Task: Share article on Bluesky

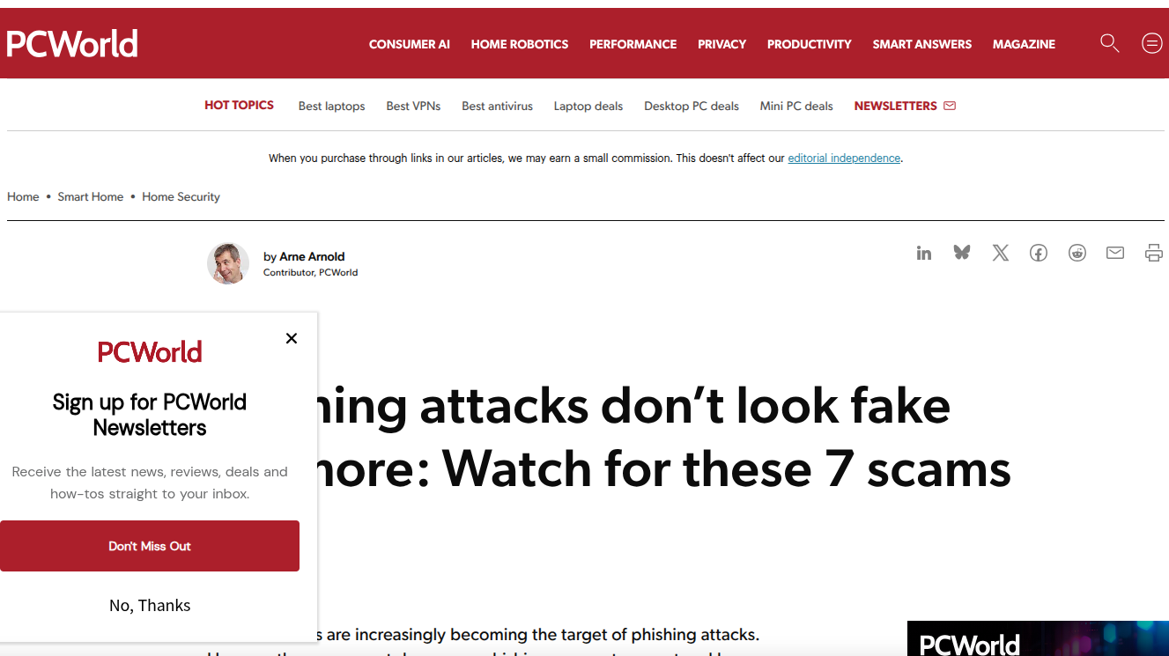Action: [962, 254]
